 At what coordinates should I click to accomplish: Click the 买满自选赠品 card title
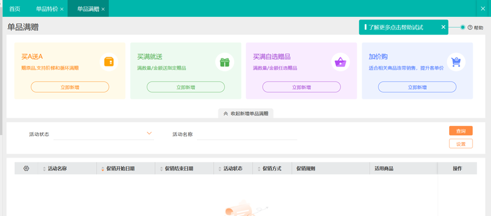(272, 57)
